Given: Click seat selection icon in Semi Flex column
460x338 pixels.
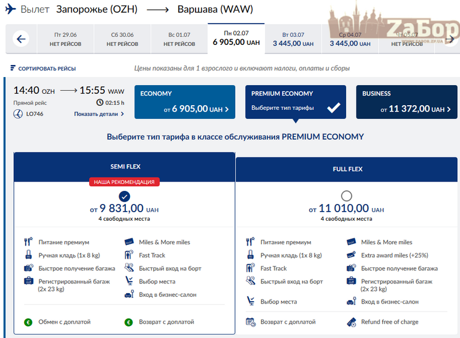Looking at the screenshot, I should pyautogui.click(x=129, y=282).
